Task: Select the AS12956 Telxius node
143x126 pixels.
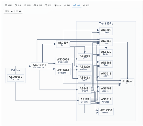Action: pyautogui.click(x=106, y=111)
